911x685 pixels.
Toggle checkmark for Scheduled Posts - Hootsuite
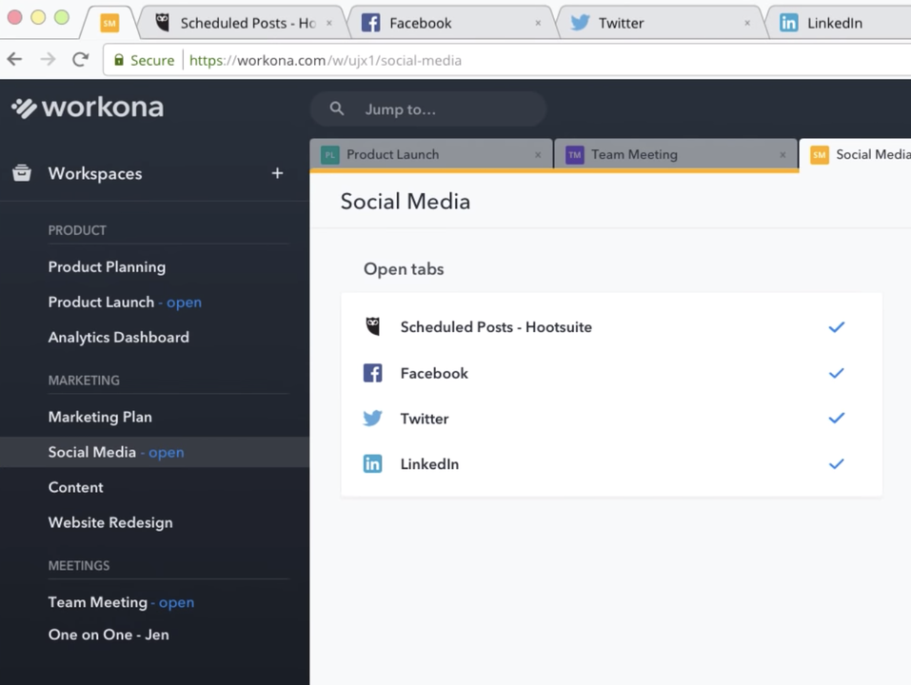pyautogui.click(x=837, y=327)
